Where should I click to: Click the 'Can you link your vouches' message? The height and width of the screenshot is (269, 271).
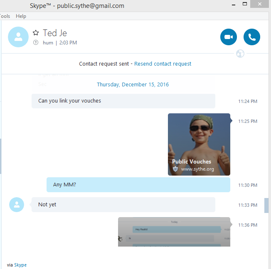[x=123, y=101]
